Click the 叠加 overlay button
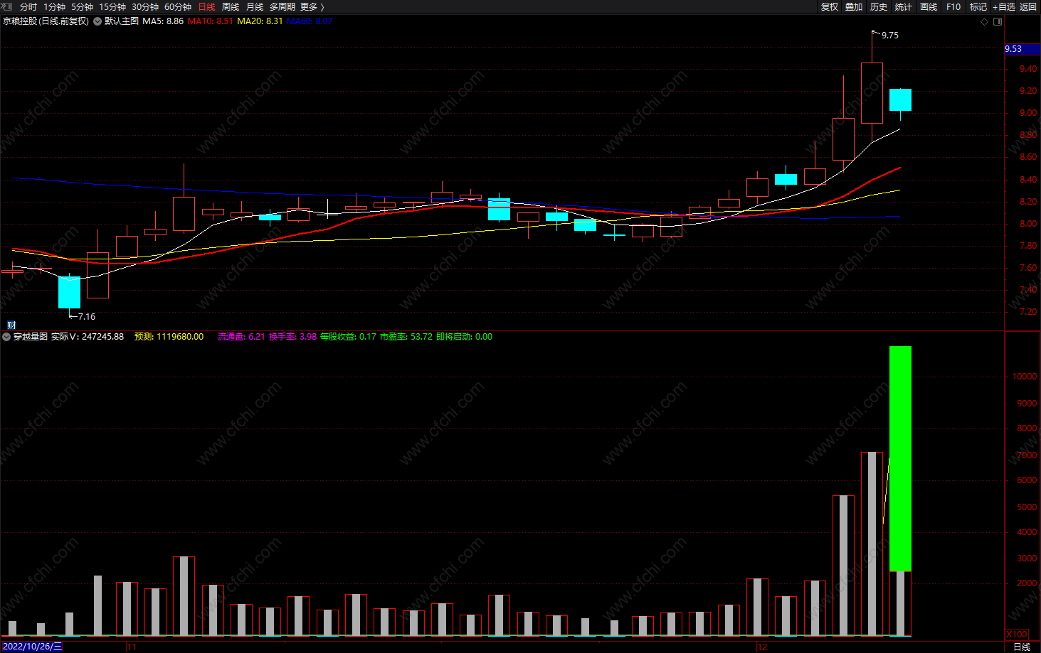This screenshot has width=1041, height=653. pyautogui.click(x=854, y=7)
